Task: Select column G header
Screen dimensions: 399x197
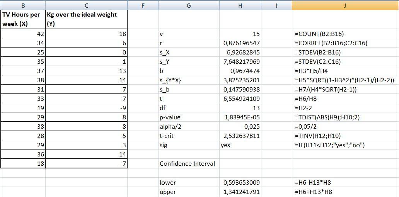Action: pos(189,5)
